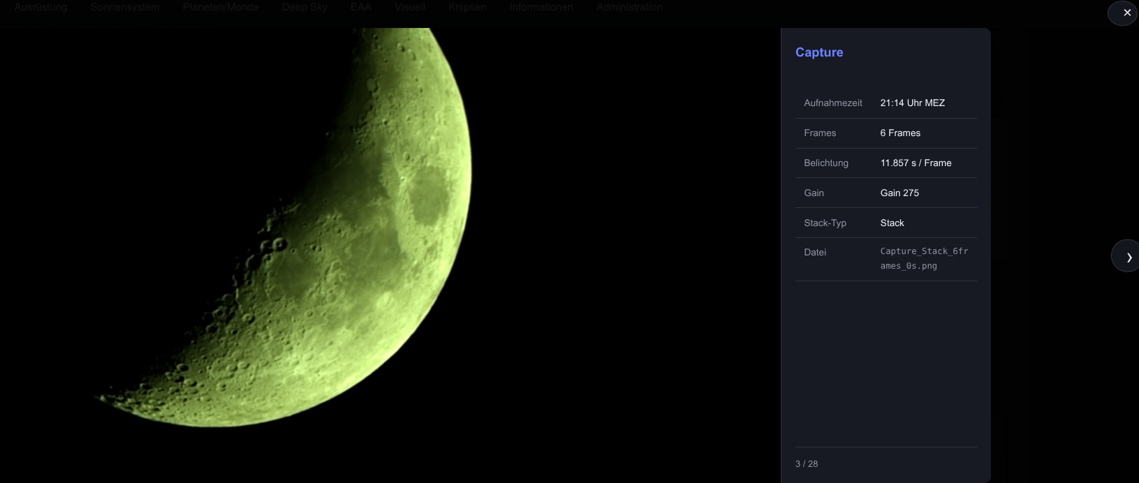Open the Informationen menu

[x=541, y=7]
